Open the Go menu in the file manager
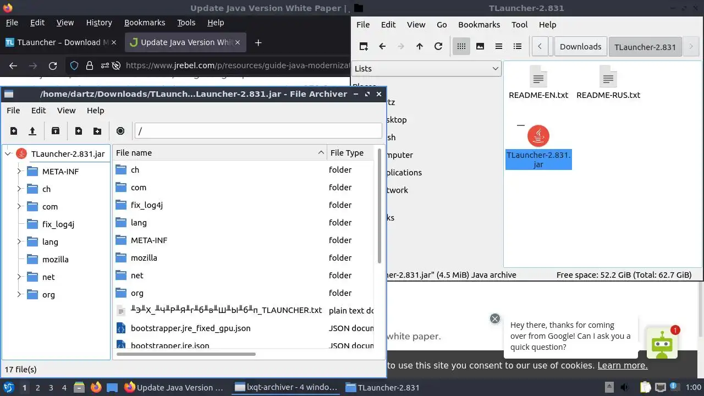This screenshot has width=704, height=396. tap(442, 25)
